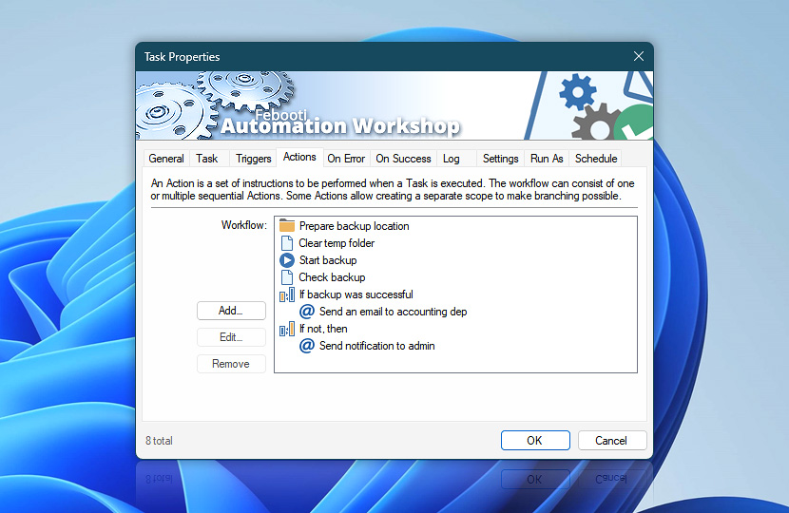Select Send an email to accounting dep

click(x=393, y=312)
